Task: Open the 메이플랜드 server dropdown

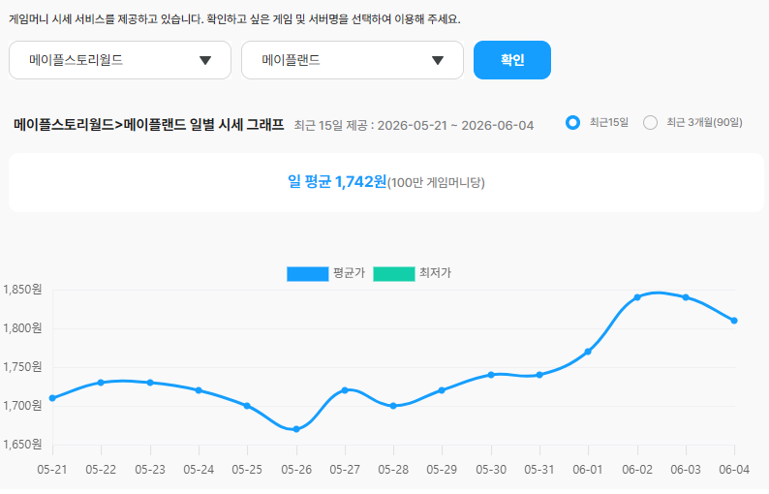Action: coord(353,60)
